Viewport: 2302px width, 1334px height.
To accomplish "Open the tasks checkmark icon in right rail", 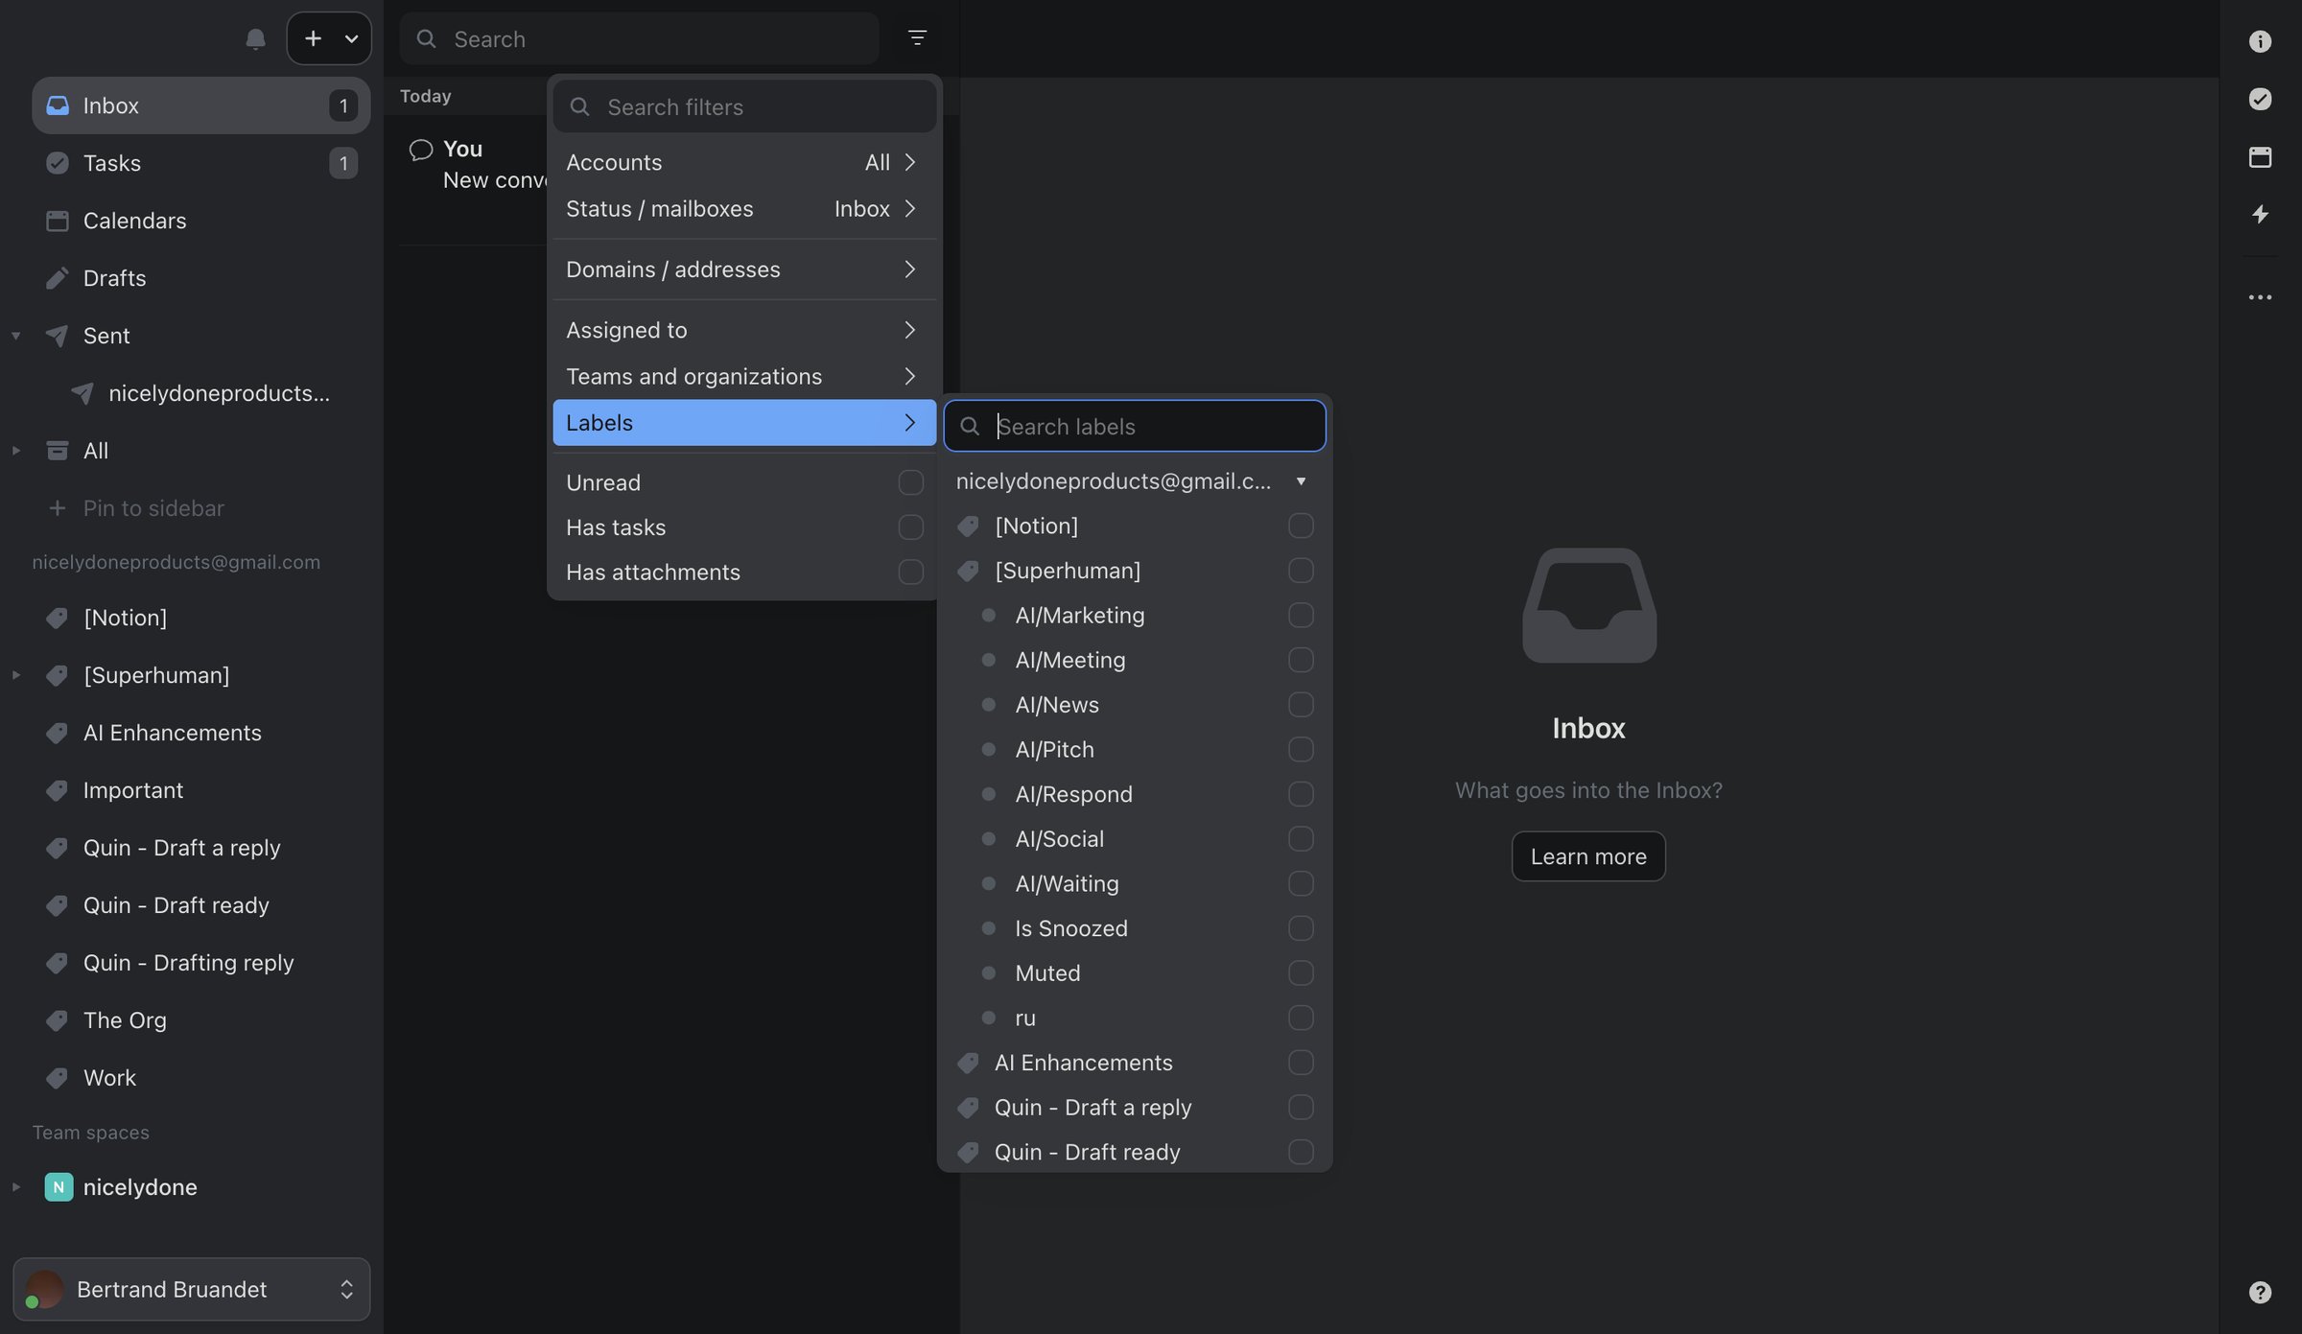I will pyautogui.click(x=2260, y=99).
